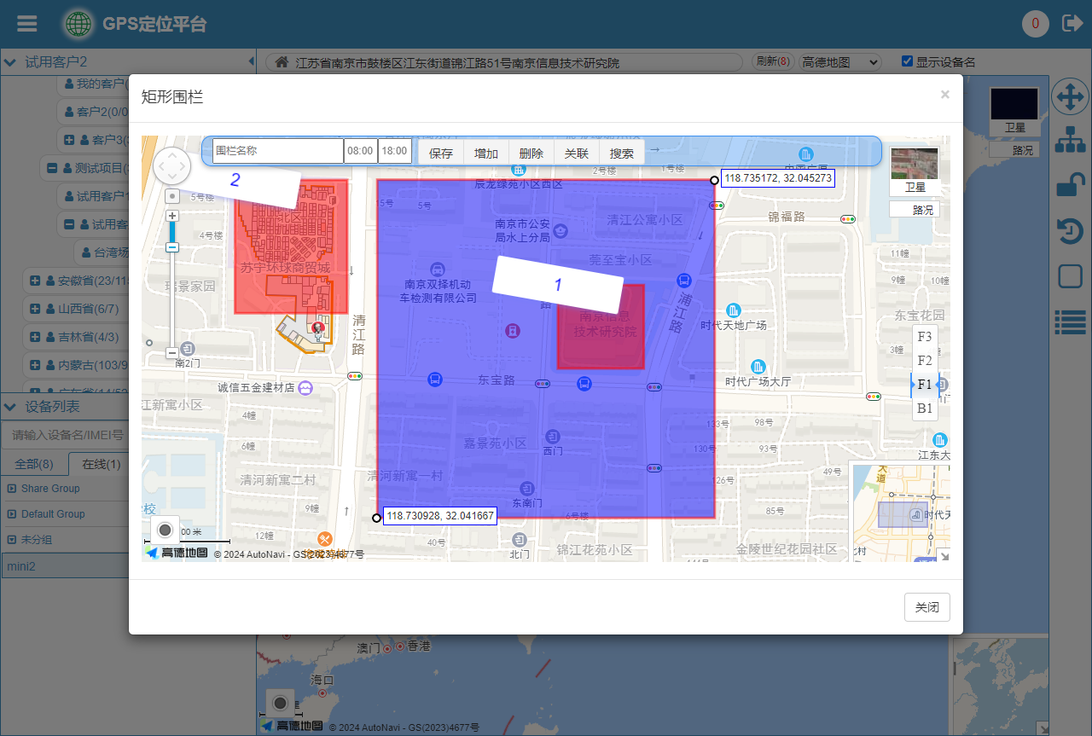Image resolution: width=1092 pixels, height=736 pixels.
Task: Select floor F1 in the indoor floor selector
Action: [925, 385]
